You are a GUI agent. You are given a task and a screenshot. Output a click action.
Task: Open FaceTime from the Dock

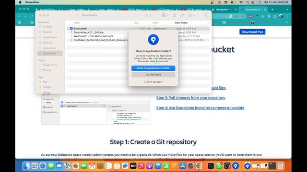84,166
